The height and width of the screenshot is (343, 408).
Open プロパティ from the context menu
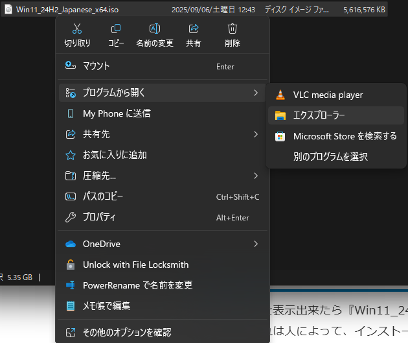(x=163, y=217)
